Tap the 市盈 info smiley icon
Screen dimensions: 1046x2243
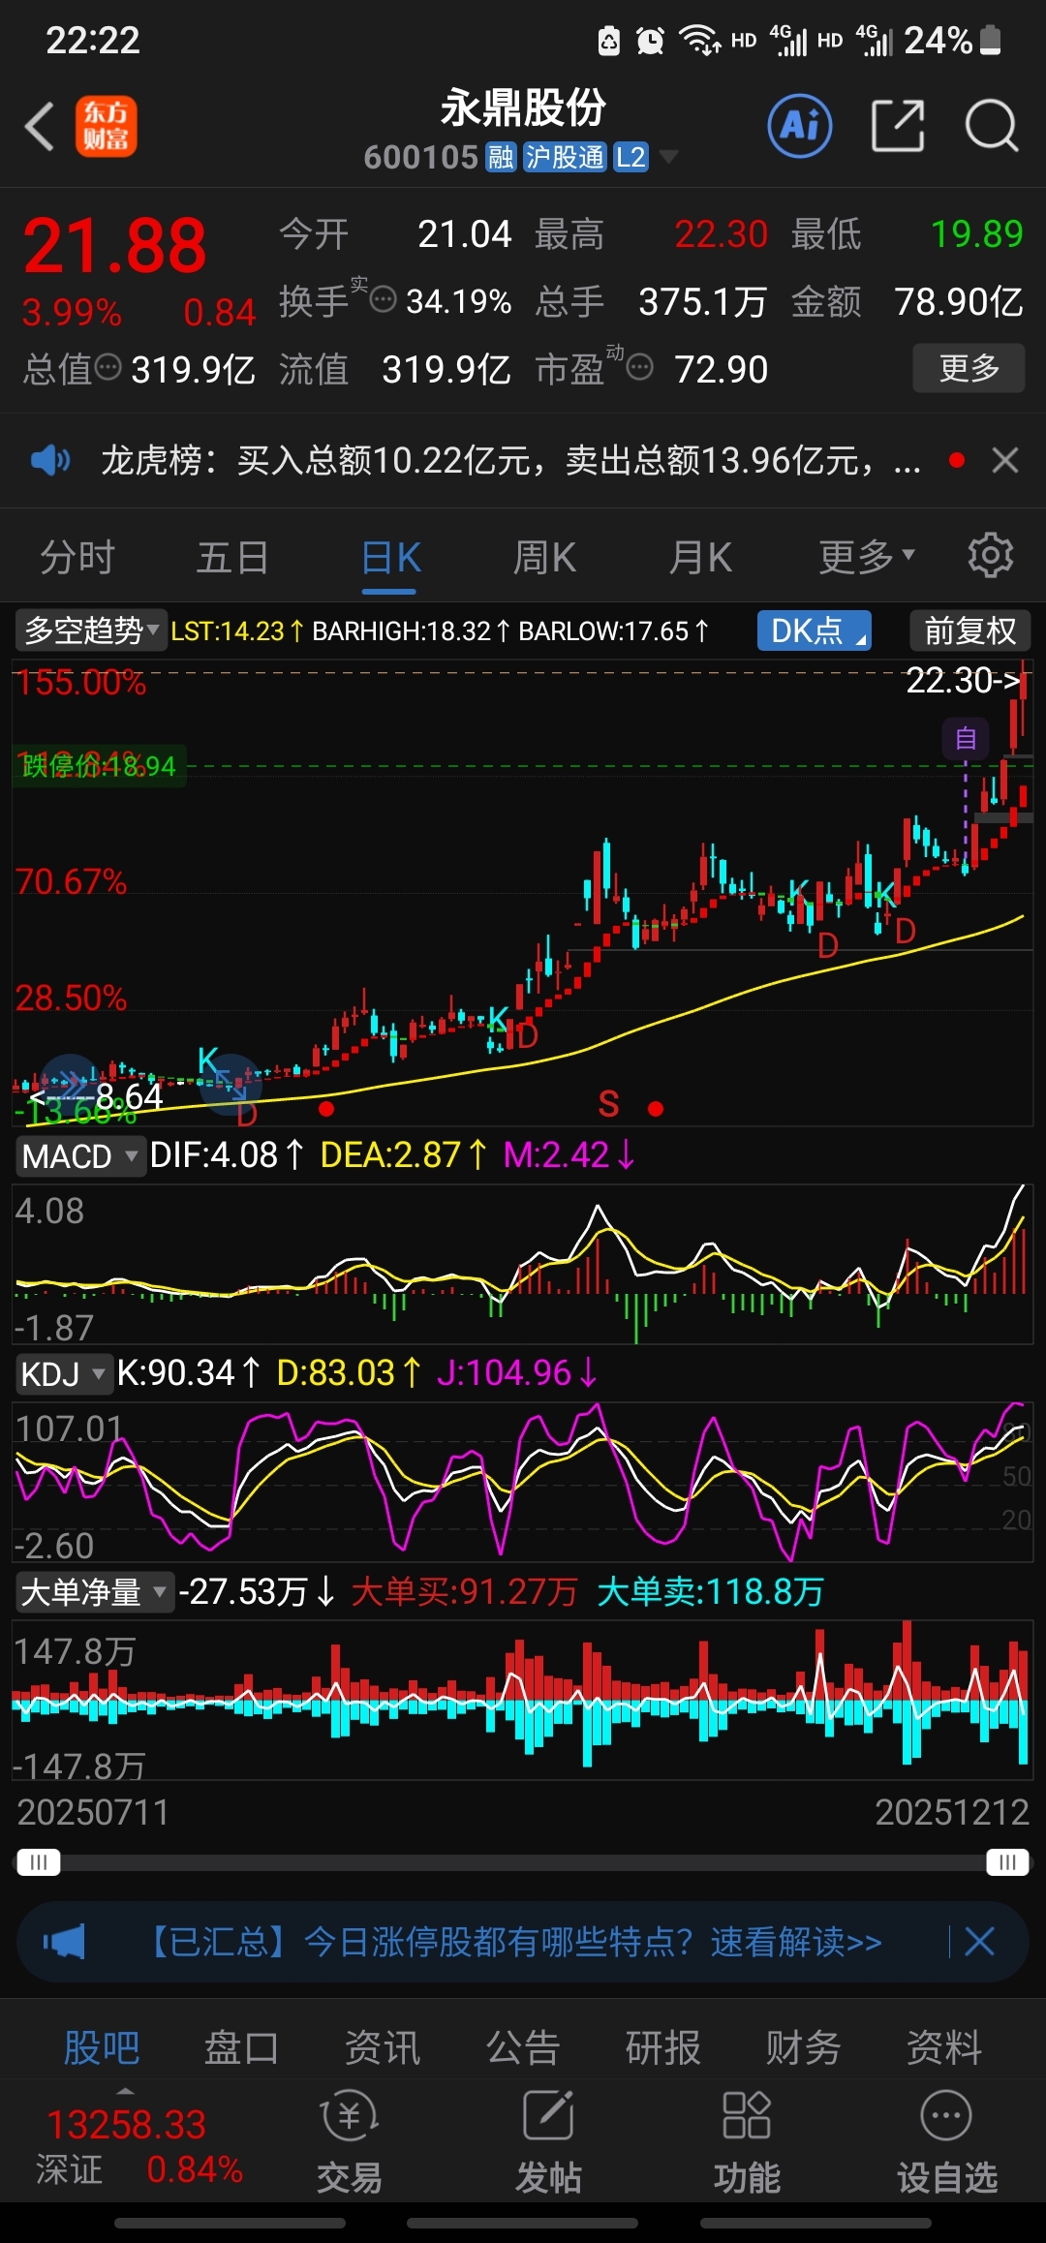coord(640,367)
